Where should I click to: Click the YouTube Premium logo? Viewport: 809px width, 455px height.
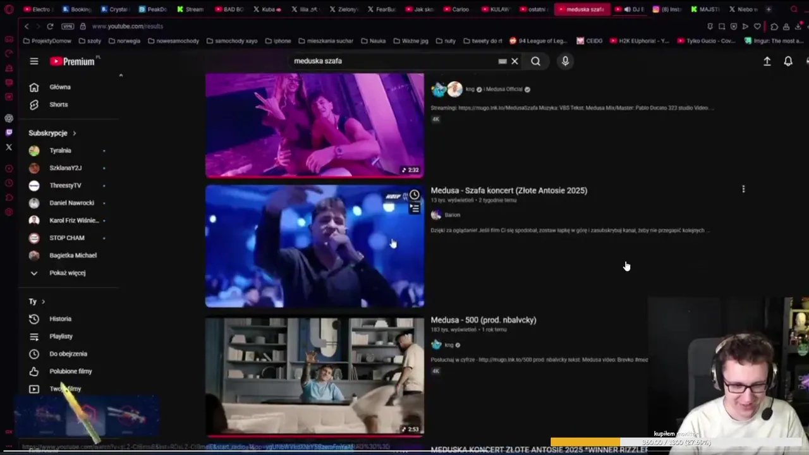(x=73, y=61)
